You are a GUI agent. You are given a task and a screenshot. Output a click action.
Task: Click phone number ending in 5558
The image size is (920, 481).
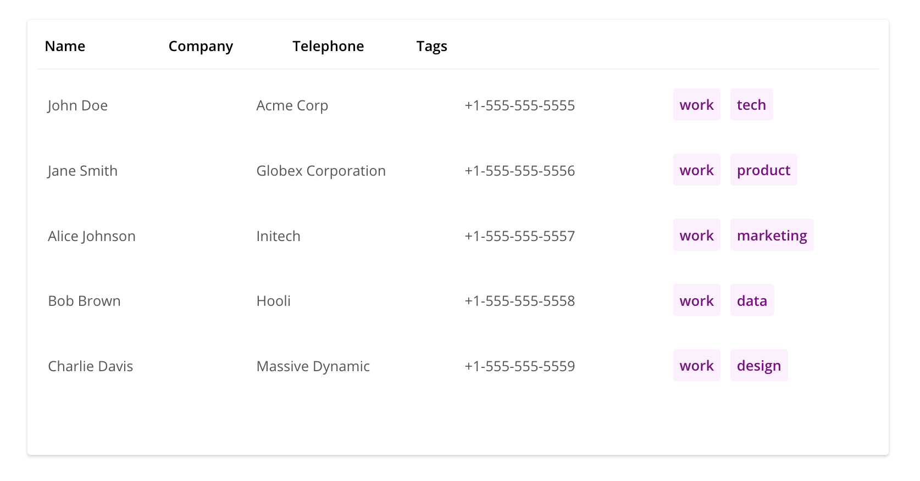tap(519, 301)
